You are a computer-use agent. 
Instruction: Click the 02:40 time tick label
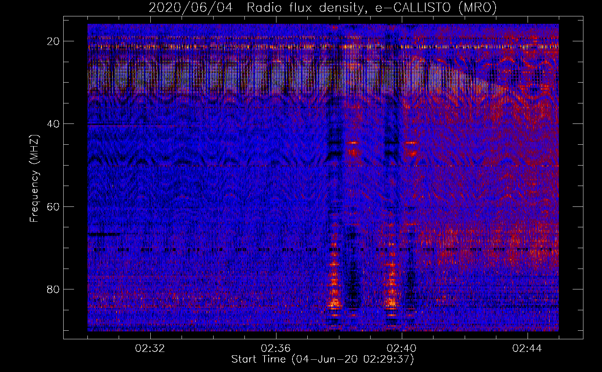pos(402,349)
